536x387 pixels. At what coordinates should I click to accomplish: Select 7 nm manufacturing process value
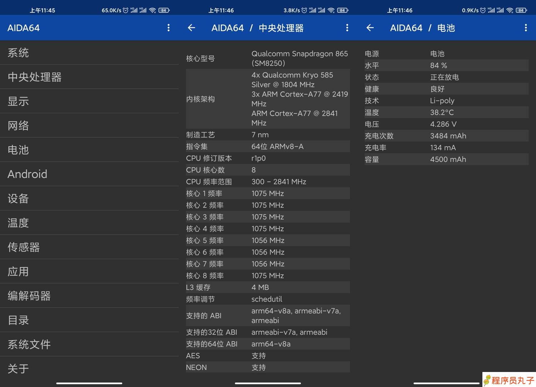pyautogui.click(x=260, y=135)
